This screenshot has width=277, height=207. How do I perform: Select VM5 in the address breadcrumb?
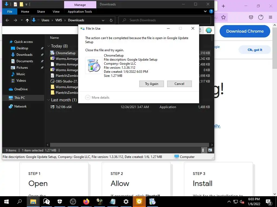(x=59, y=20)
